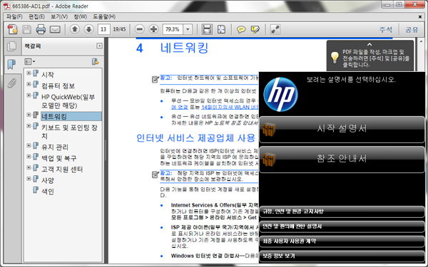Select the 유지 관리 bookmark entry

tap(55, 147)
